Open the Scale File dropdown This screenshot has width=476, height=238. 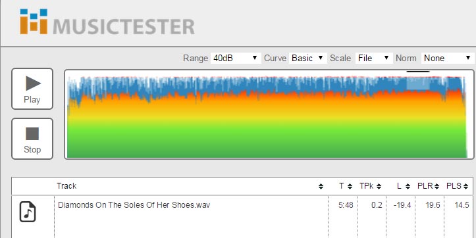coord(374,58)
